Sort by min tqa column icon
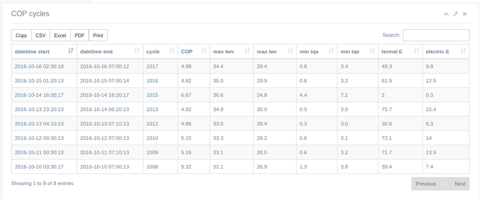Screen dimensions: 480x199 [x=332, y=51]
